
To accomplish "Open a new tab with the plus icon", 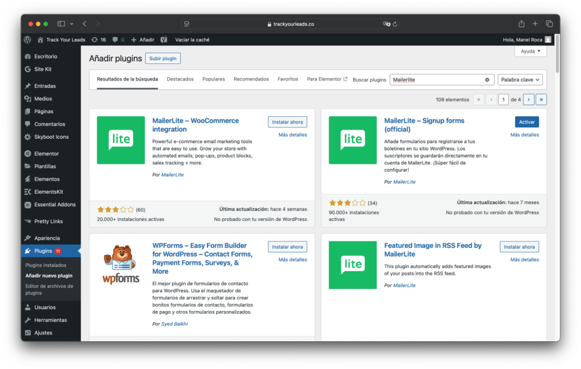I will pyautogui.click(x=535, y=24).
